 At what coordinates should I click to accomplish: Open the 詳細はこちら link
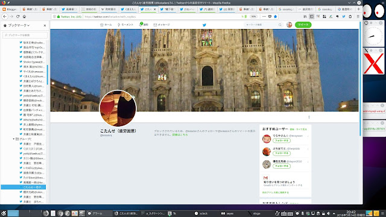(x=180, y=135)
